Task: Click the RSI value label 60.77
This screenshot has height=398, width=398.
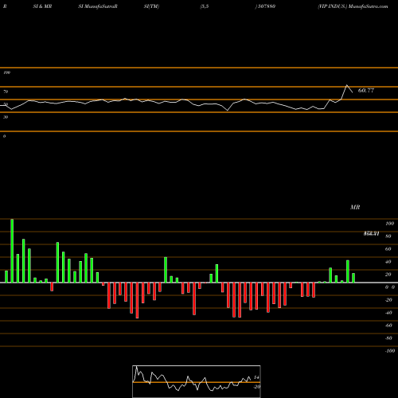Action: 366,91
